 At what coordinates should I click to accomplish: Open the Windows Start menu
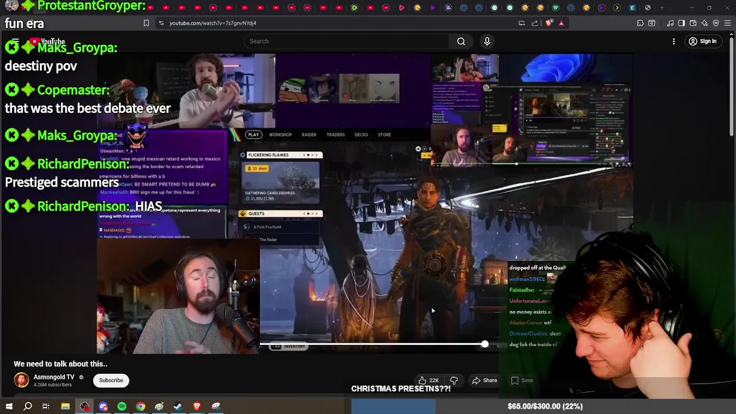pyautogui.click(x=9, y=407)
